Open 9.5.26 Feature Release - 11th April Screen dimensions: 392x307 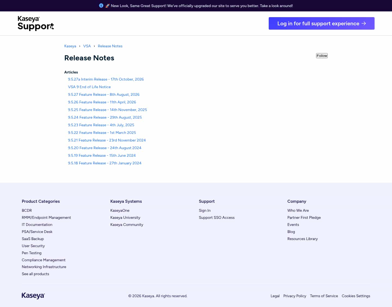click(102, 102)
